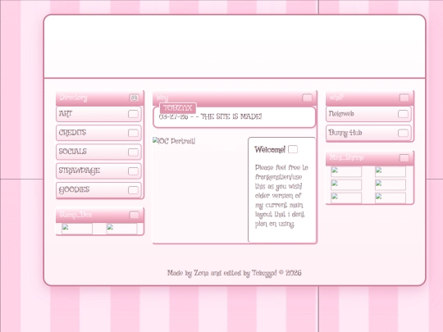This screenshot has width=443, height=332.
Task: Click the OC Portrait image placeholder
Action: click(174, 141)
